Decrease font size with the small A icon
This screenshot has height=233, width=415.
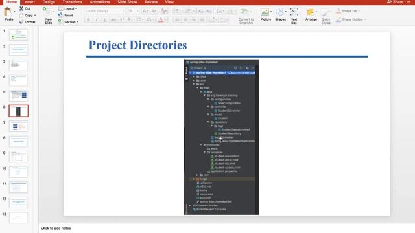[x=153, y=11]
